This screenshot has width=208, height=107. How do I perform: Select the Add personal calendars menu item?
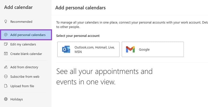(28, 35)
